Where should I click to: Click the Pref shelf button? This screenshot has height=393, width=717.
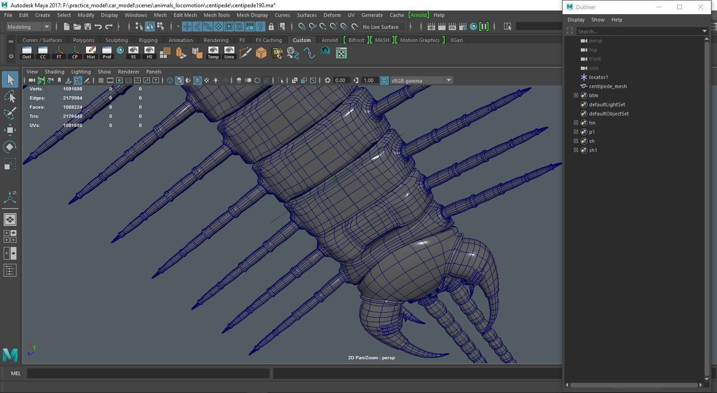coord(107,53)
